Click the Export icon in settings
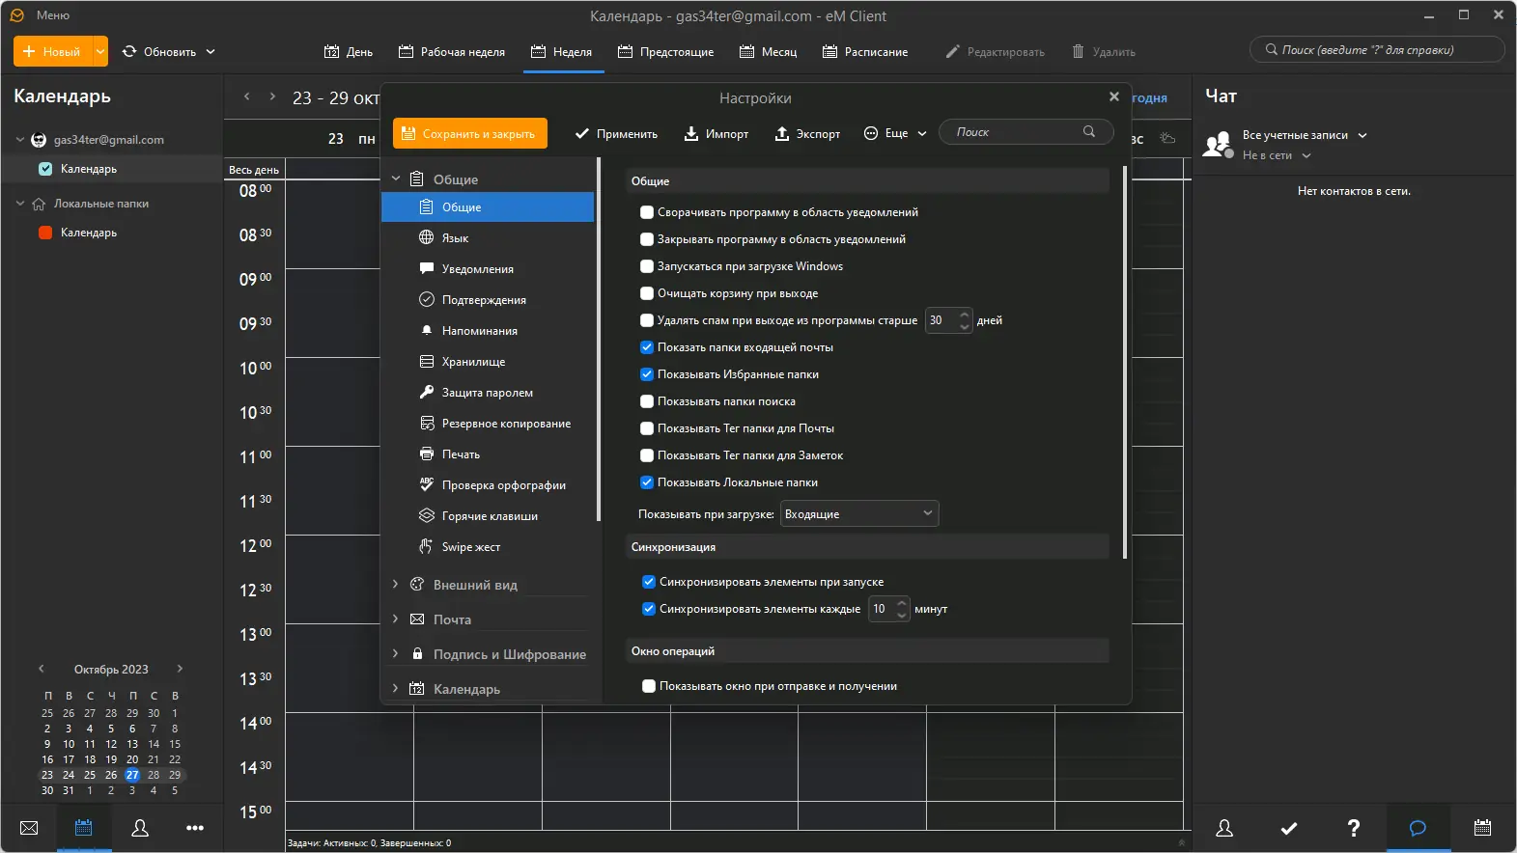This screenshot has height=853, width=1517. point(782,134)
